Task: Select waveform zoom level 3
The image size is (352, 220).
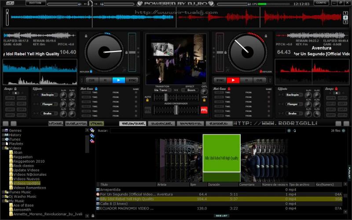Action: [345, 22]
